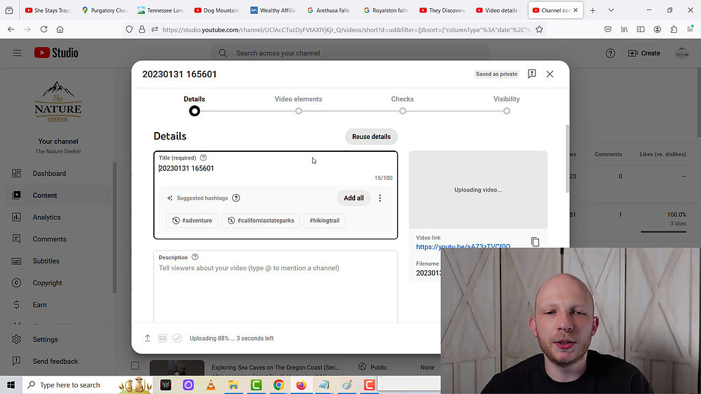The width and height of the screenshot is (701, 394).
Task: Close the Channel content tab
Action: point(575,10)
